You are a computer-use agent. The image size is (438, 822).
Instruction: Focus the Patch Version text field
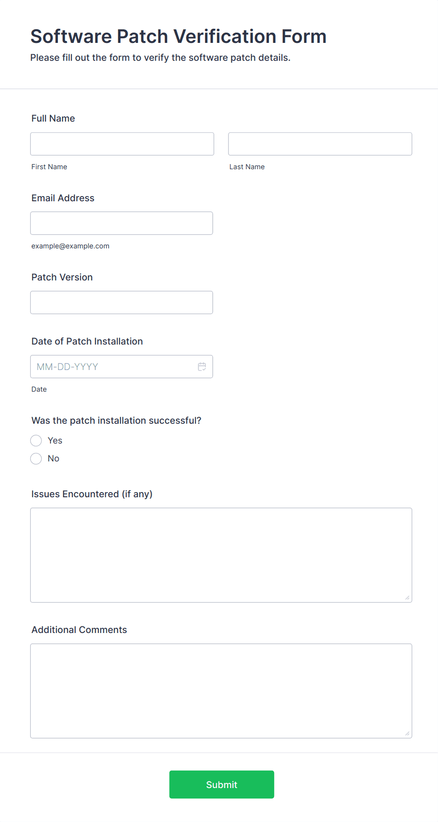(122, 303)
